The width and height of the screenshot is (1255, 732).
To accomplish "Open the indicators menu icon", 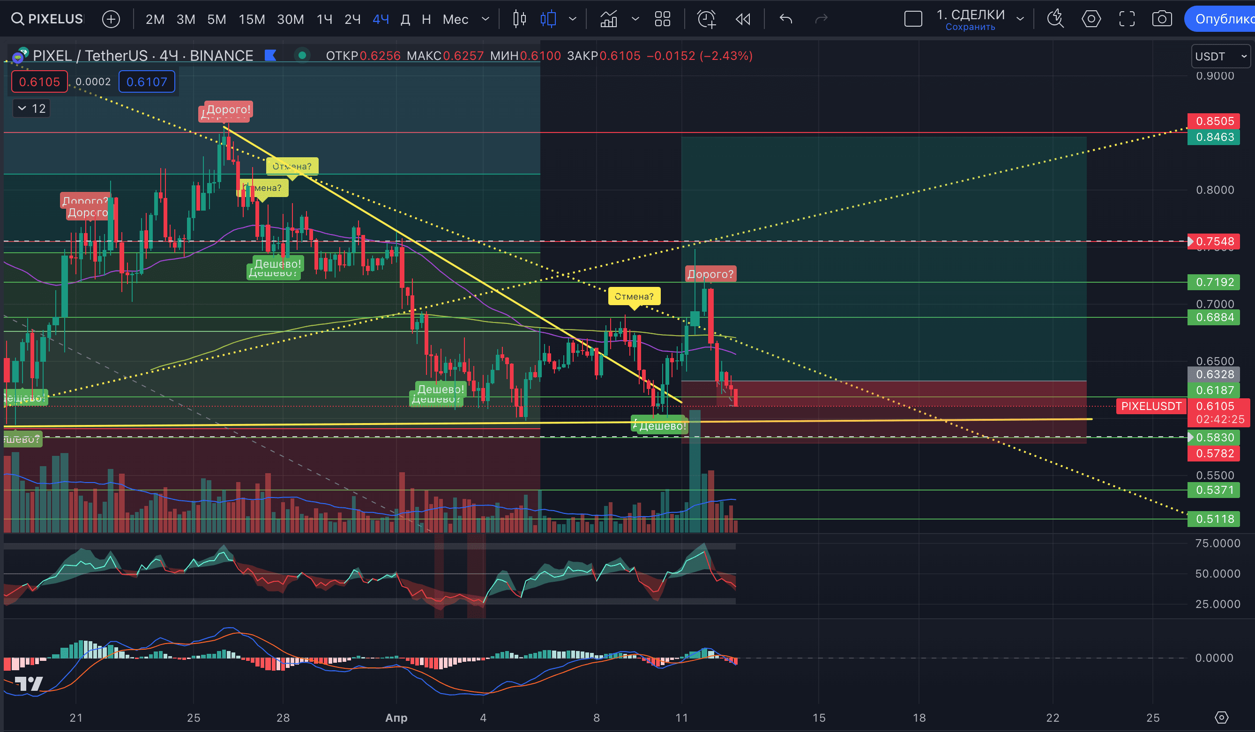I will point(609,19).
